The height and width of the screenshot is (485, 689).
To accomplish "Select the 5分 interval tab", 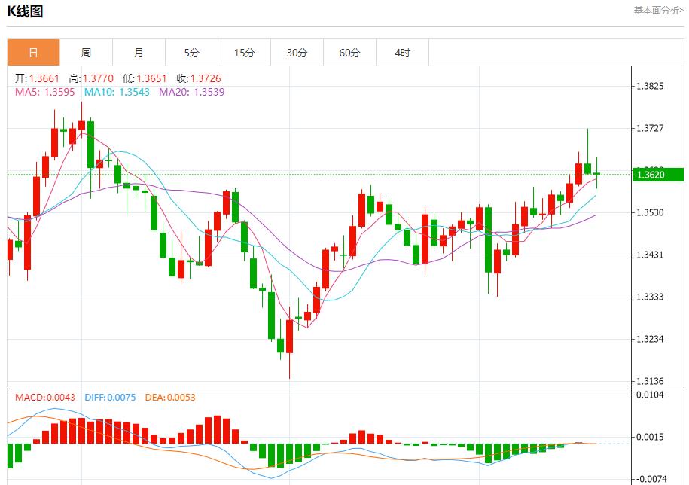I will click(x=190, y=52).
